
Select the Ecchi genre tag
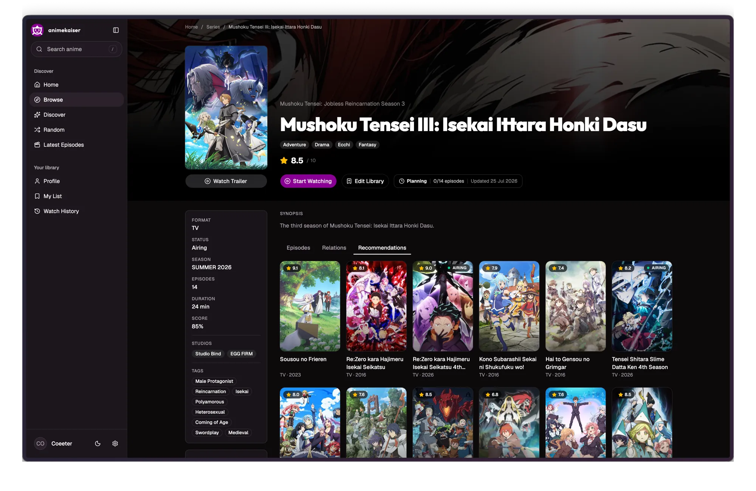(344, 145)
